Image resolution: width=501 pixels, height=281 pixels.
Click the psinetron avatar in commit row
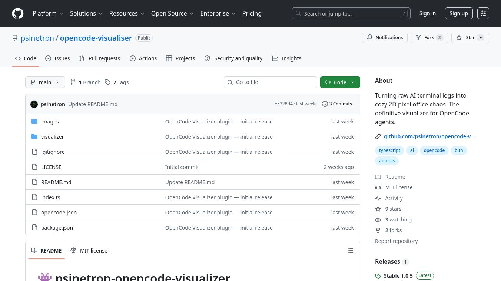tap(34, 104)
